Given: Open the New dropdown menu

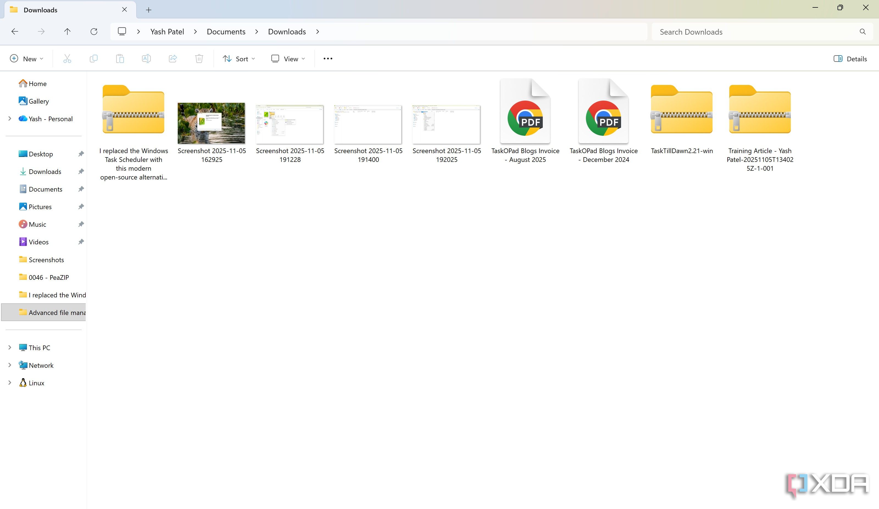Looking at the screenshot, I should click(27, 59).
